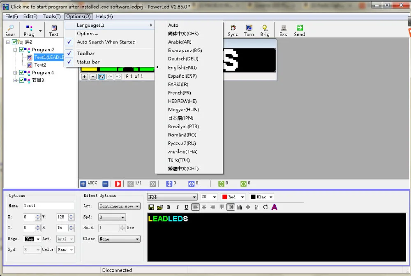Viewport: 411px width, 276px height.
Task: Click the red play preview button
Action: tap(118, 184)
